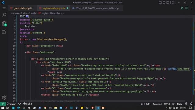
Task: Click line number 10 in gutter
Action: tap(14, 46)
